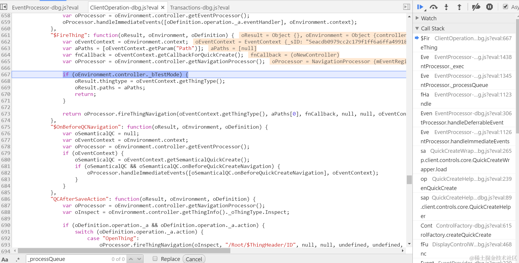Set breakpoint on line number 673

[6, 114]
